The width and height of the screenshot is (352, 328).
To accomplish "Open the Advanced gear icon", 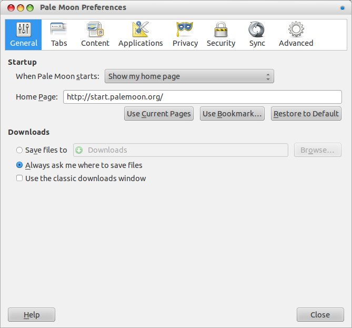I will tap(296, 29).
